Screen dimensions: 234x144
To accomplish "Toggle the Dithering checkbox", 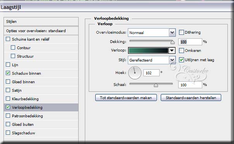I will coord(181,33).
